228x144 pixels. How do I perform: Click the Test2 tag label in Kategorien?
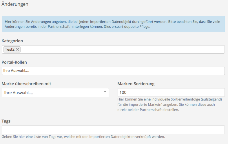10,50
